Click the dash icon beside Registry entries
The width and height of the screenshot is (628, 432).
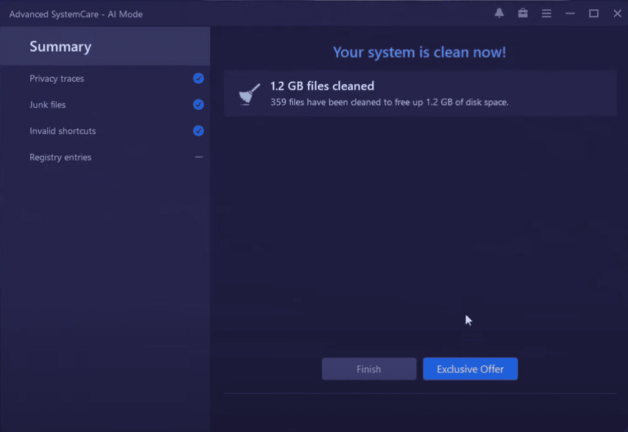pos(198,156)
